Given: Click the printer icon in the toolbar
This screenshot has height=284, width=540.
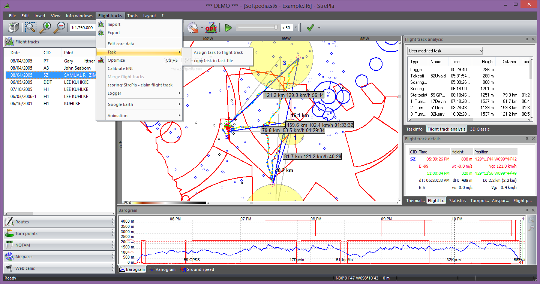Looking at the screenshot, I should (13, 27).
